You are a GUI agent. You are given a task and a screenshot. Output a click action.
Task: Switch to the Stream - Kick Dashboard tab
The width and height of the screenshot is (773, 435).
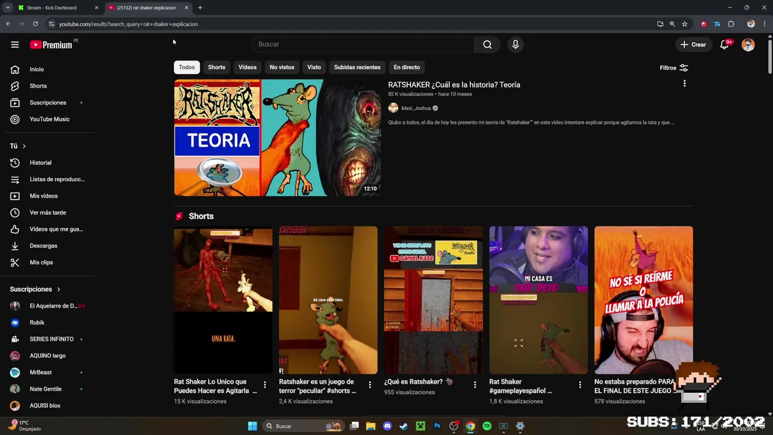(58, 8)
